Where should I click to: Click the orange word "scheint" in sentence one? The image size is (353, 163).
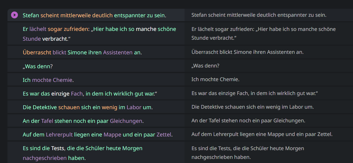pos(50,15)
